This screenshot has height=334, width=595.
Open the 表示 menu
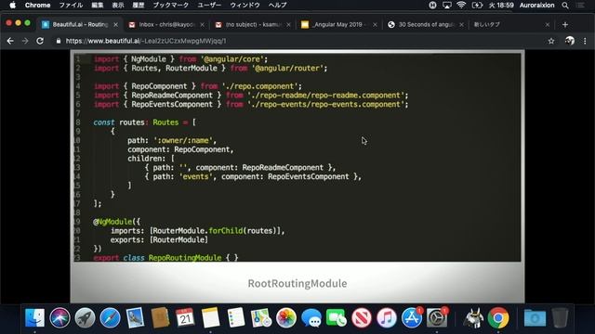[118, 6]
